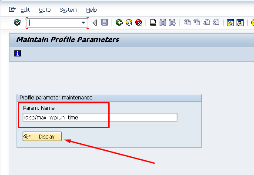The width and height of the screenshot is (254, 175).
Task: Click the Create New Session icon
Action: 231,23
